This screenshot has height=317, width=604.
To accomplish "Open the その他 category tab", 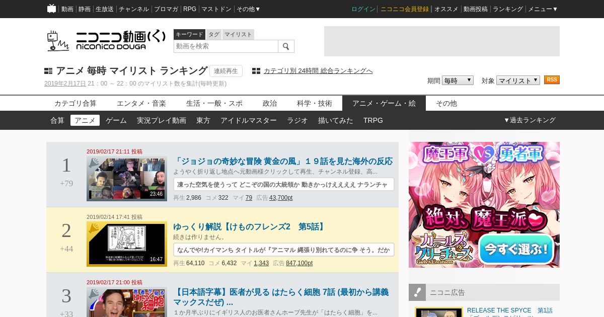I will (x=446, y=103).
